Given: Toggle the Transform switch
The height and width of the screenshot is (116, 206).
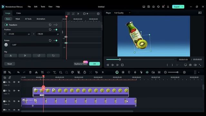Looking at the screenshot, I should coord(6,25).
